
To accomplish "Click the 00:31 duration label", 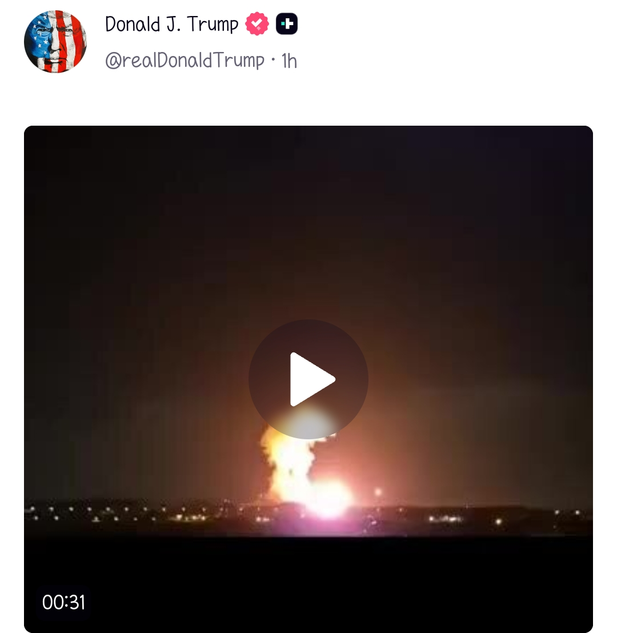I will click(x=63, y=602).
